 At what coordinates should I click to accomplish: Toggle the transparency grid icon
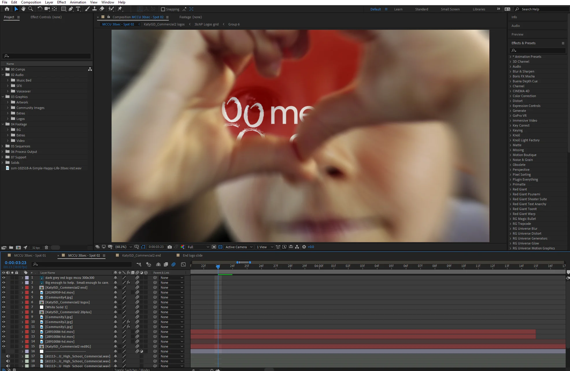coord(220,247)
